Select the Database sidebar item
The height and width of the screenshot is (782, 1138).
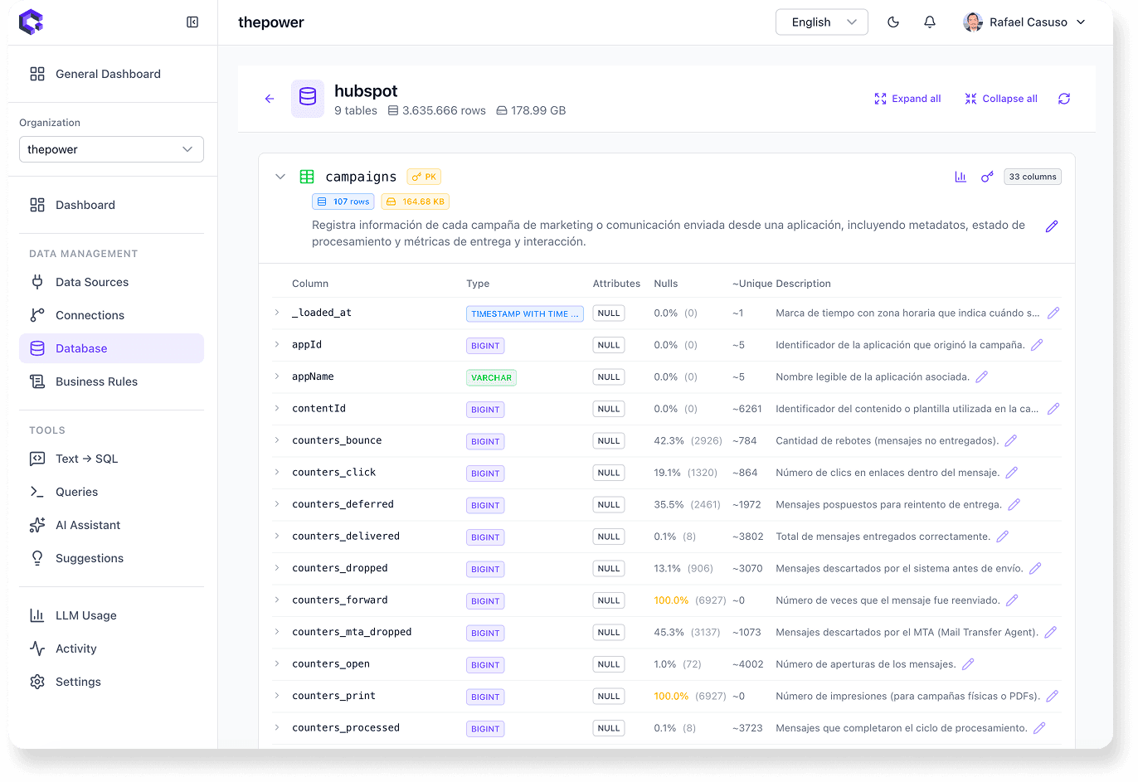click(x=111, y=348)
